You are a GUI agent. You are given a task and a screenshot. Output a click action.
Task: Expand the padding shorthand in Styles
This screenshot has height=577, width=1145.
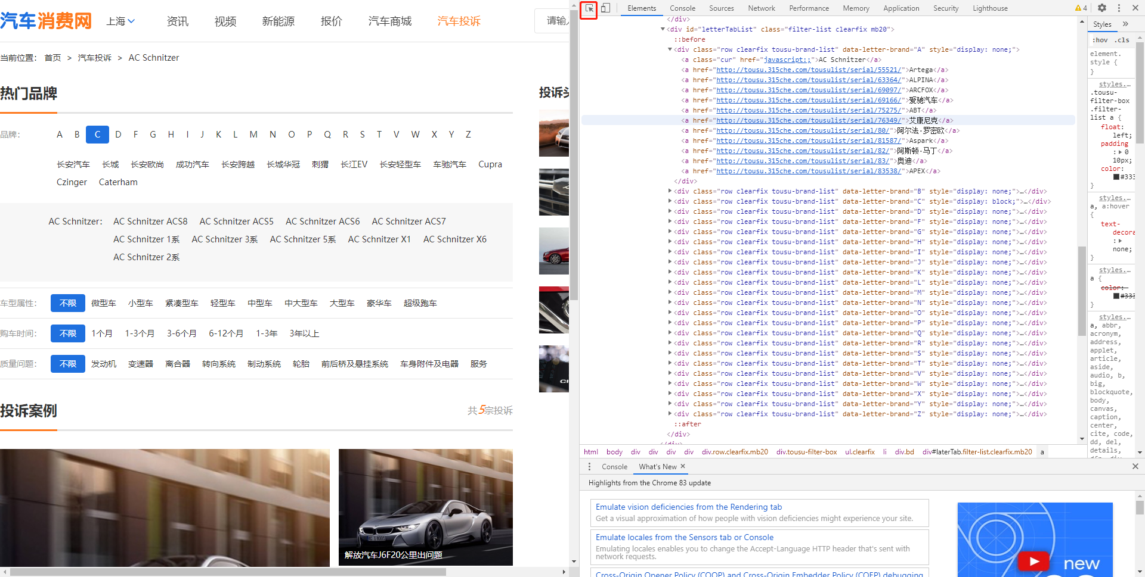pyautogui.click(x=1121, y=152)
